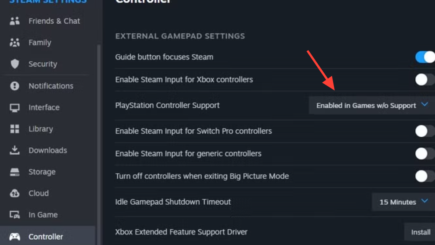This screenshot has height=245, width=435.
Task: Open Idle Gamepad Shutdown Timeout dropdown
Action: [403, 202]
